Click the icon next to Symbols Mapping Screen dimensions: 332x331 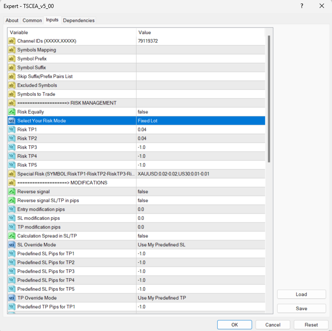click(12, 50)
